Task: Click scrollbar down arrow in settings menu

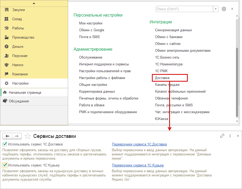Action: [237, 121]
